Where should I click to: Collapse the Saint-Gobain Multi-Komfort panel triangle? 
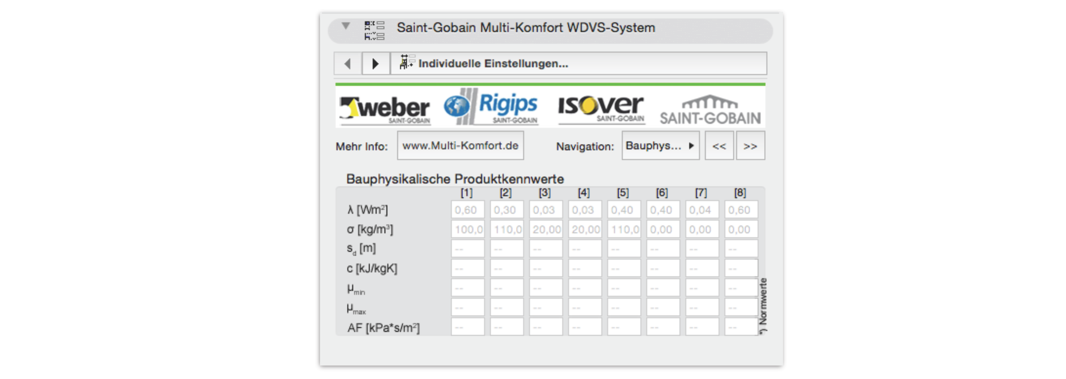[x=345, y=26]
